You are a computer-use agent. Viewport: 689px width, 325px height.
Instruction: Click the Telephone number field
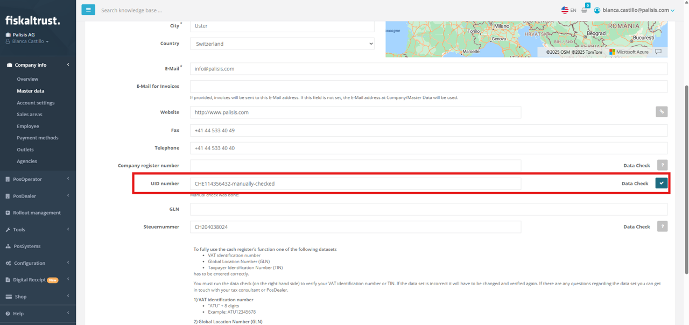tap(428, 148)
